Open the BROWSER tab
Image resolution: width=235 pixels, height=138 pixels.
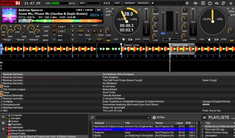[x=143, y=3]
